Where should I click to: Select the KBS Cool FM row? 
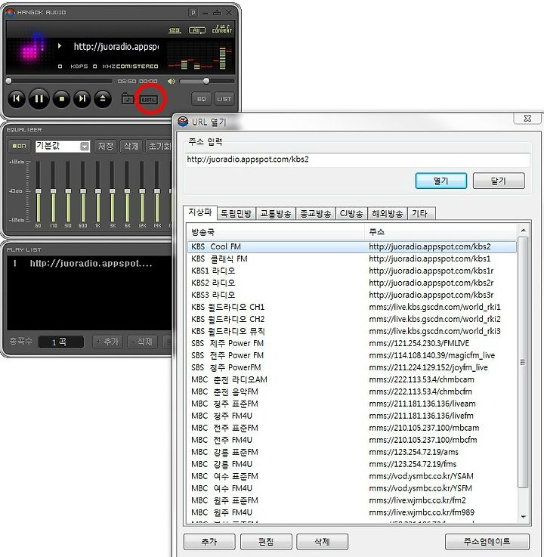pos(352,246)
